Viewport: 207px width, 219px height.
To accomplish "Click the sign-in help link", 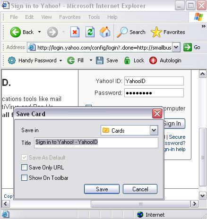I will point(175,149).
